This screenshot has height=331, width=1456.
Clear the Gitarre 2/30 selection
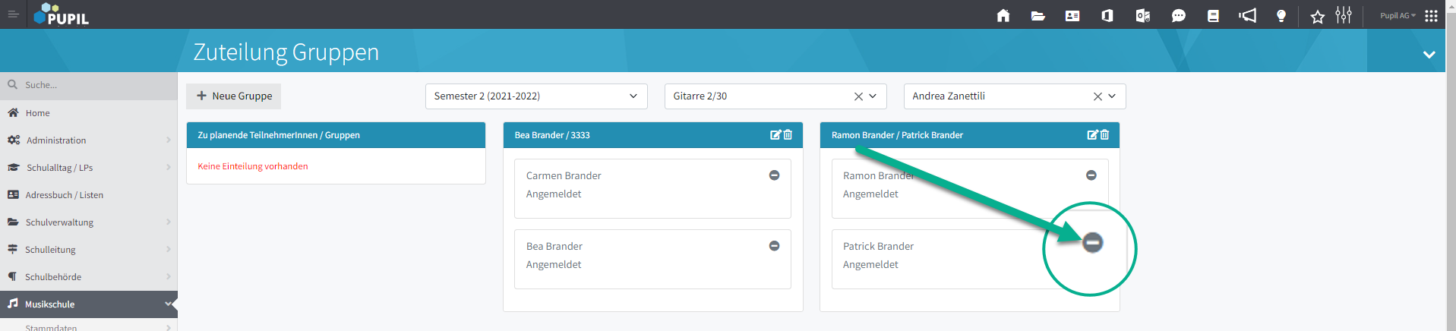click(858, 96)
